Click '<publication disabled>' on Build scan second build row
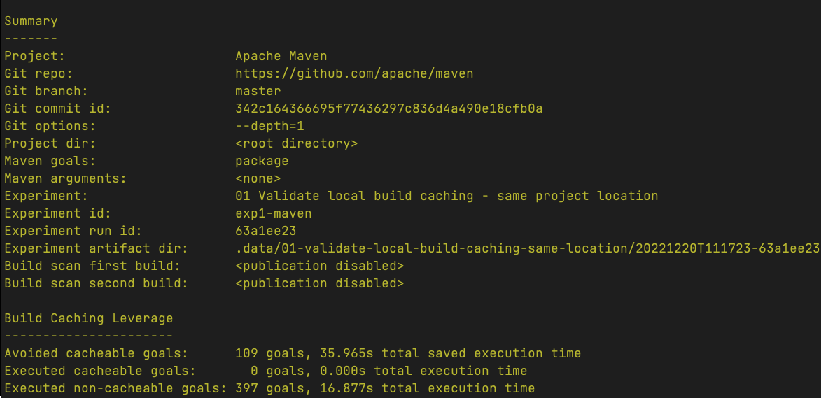The image size is (821, 398). tap(320, 283)
